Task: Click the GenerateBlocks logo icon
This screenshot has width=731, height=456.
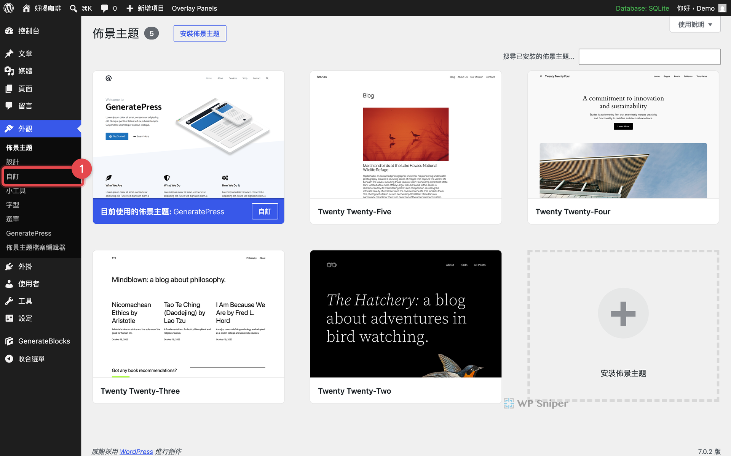Action: (9, 341)
